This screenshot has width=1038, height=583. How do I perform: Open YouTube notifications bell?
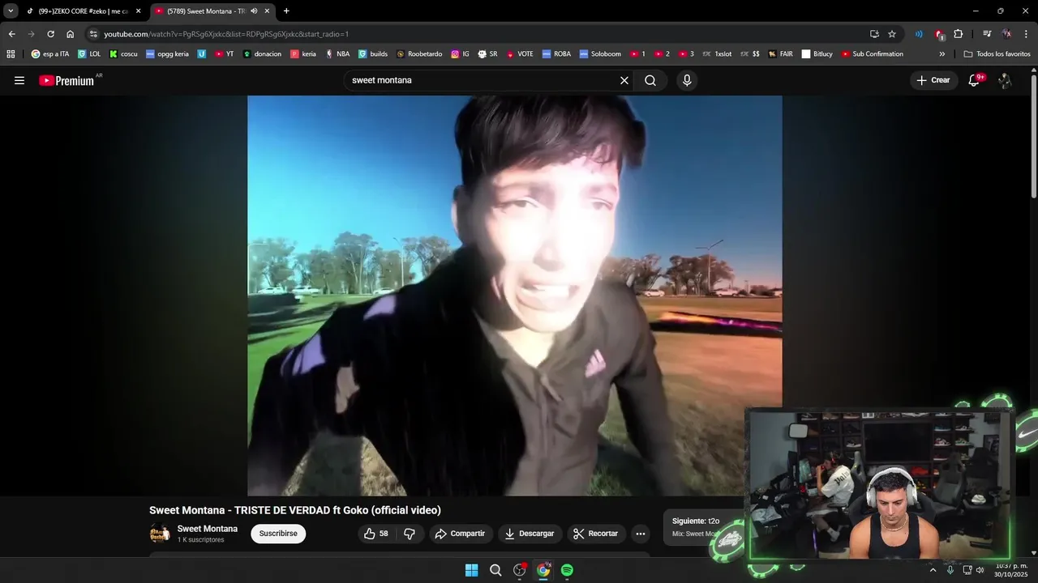pyautogui.click(x=974, y=80)
